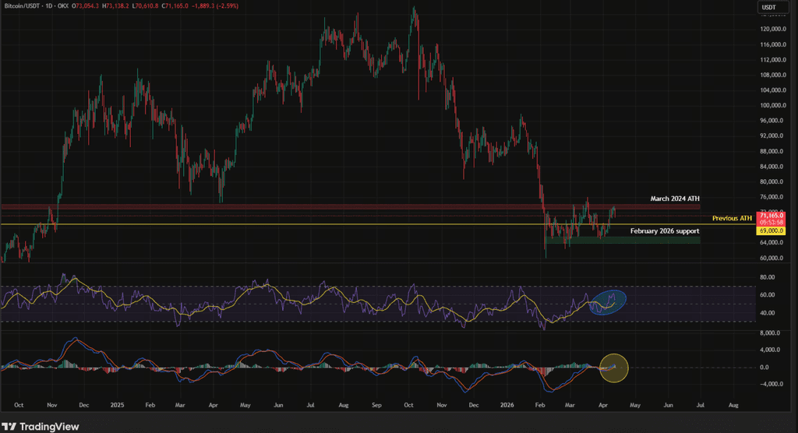Click the 2025 label on time axis
798x433 pixels.
117,406
